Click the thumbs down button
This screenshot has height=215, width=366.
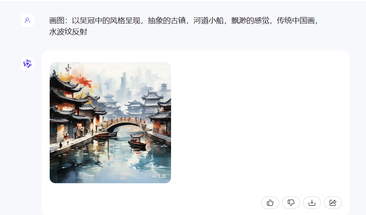click(291, 203)
